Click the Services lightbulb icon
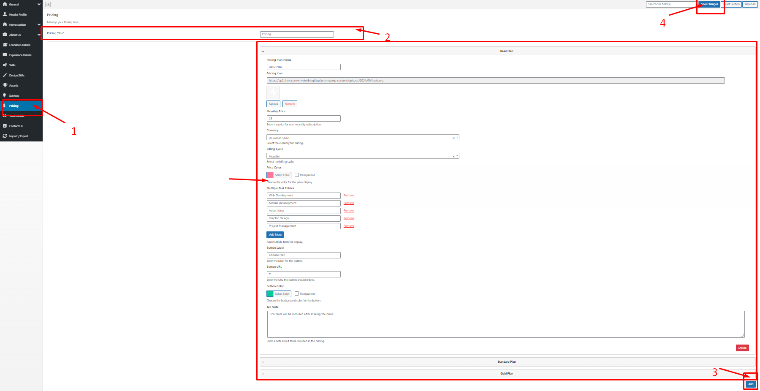The image size is (760, 391). pos(5,95)
